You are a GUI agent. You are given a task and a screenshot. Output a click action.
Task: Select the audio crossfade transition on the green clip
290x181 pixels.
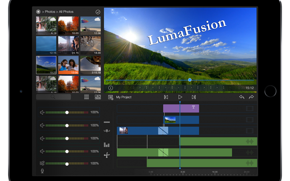coord(163,153)
